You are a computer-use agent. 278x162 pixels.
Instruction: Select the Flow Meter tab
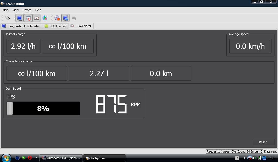pyautogui.click(x=81, y=26)
